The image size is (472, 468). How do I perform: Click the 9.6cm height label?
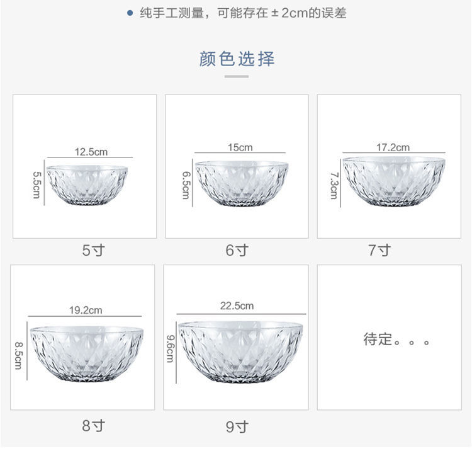coord(169,348)
